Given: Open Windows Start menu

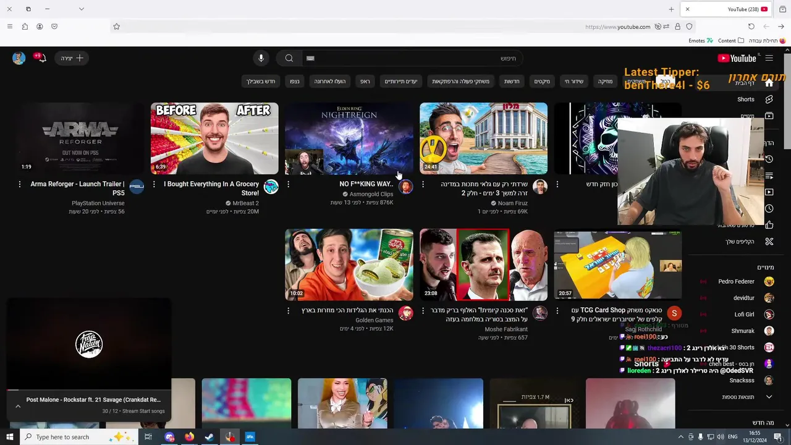Looking at the screenshot, I should click(9, 437).
